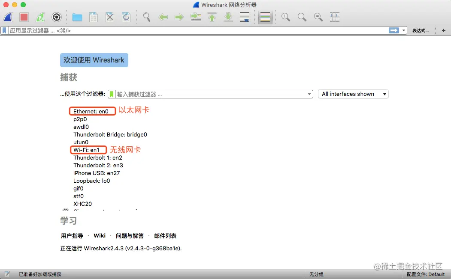Screen dimensions: 451x279
Task: Select the Wi-Fi: en1 interface
Action: (x=86, y=150)
